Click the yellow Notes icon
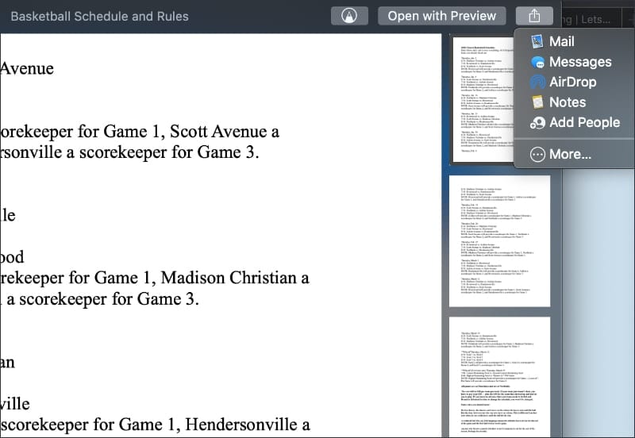 537,102
